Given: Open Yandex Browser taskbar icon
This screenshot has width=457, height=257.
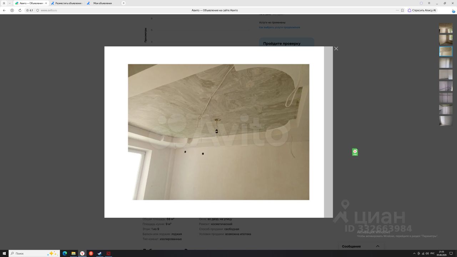Looking at the screenshot, I should point(82,253).
